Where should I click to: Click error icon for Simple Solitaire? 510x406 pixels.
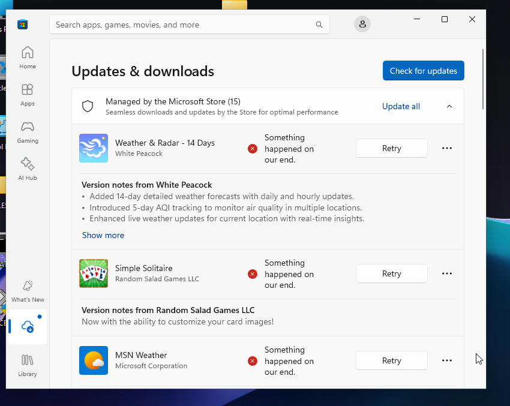coord(253,274)
